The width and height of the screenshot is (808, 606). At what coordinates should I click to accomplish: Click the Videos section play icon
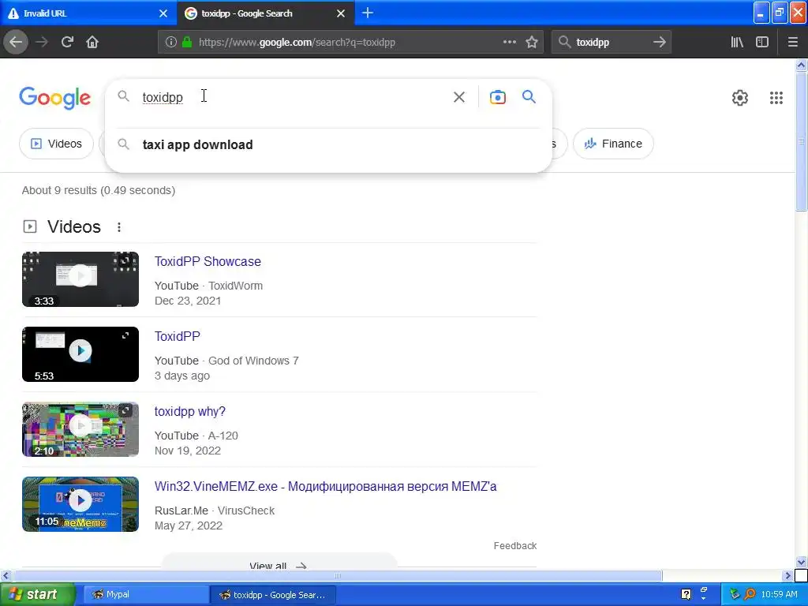tap(30, 226)
